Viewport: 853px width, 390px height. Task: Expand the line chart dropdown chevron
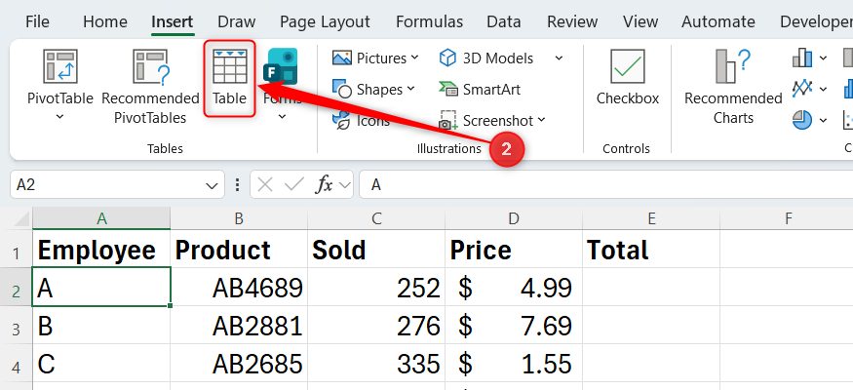pyautogui.click(x=823, y=89)
